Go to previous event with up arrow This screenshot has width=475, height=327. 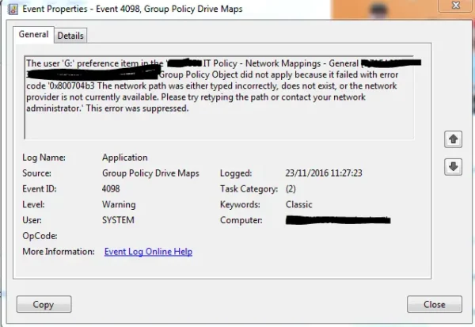pos(453,139)
